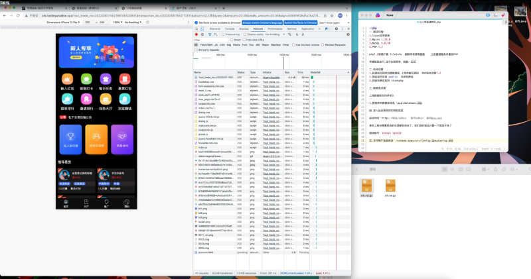Select the account.html pending request

(x=272, y=252)
